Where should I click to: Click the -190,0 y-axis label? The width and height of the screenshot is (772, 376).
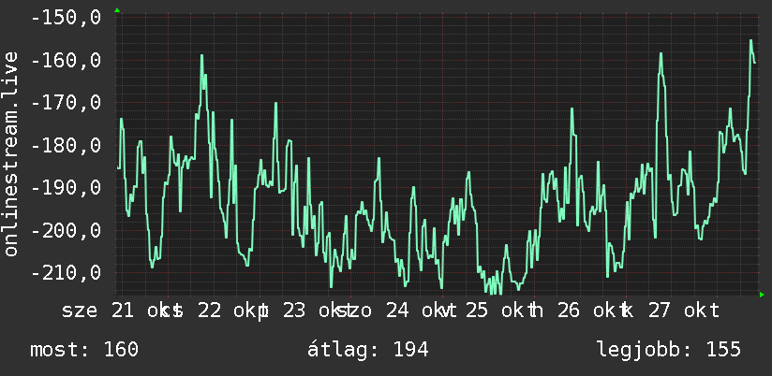pyautogui.click(x=66, y=188)
